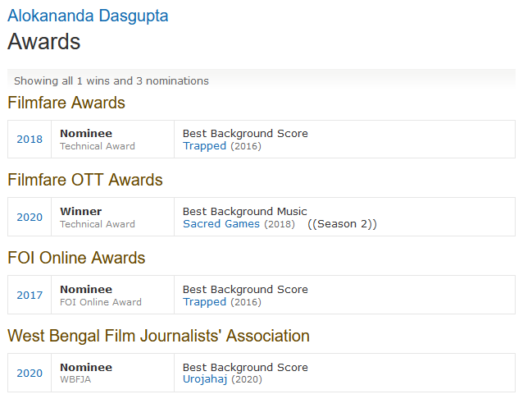Select Nominee label in the 2018 Filmfare row

pyautogui.click(x=86, y=134)
